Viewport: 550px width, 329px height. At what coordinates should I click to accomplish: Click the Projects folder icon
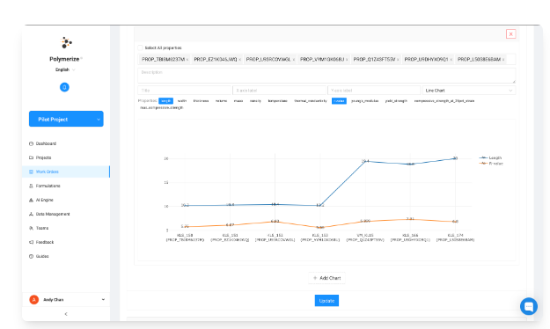coord(31,157)
